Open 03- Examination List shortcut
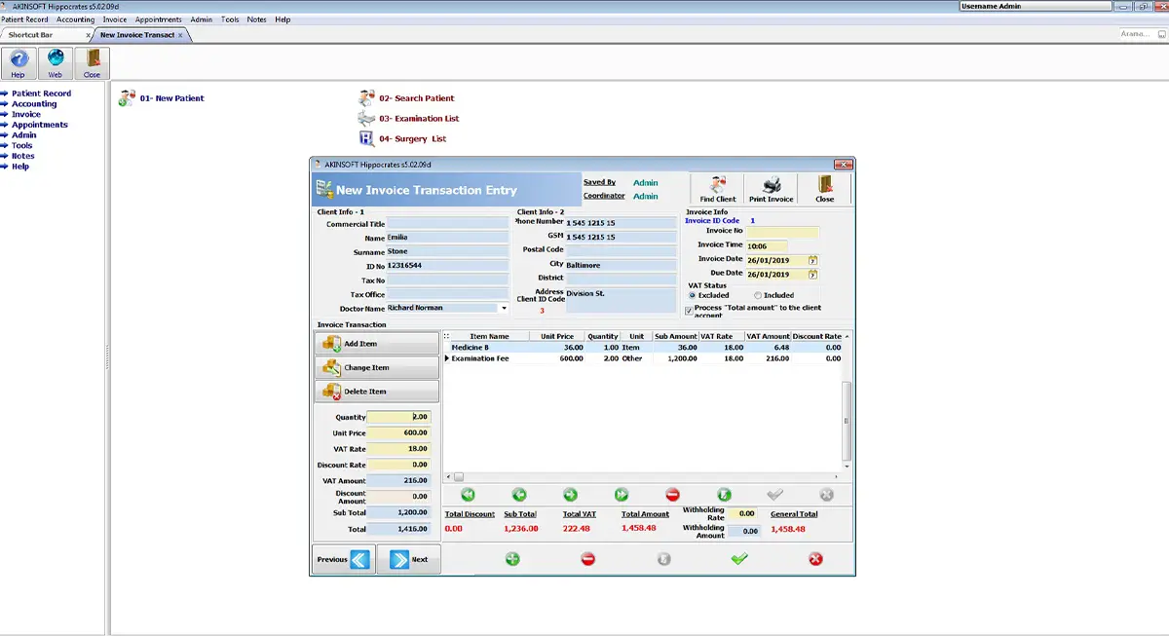Screen dimensions: 1169x636 pos(408,119)
